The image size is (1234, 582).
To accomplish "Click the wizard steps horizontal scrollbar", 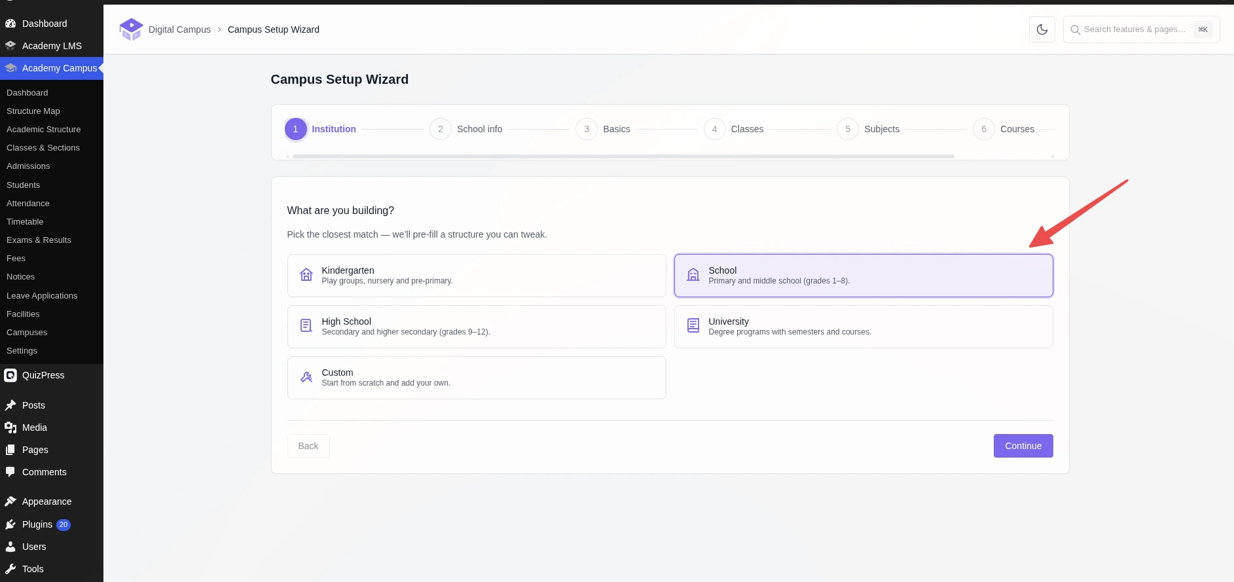I will coord(623,156).
